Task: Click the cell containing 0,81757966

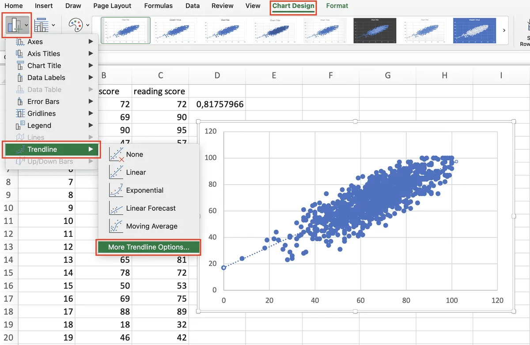Action: (217, 105)
